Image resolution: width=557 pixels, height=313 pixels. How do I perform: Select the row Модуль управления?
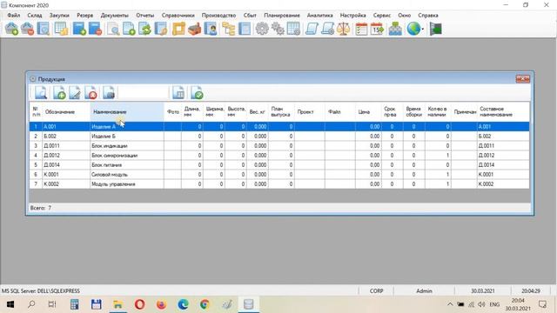point(279,184)
